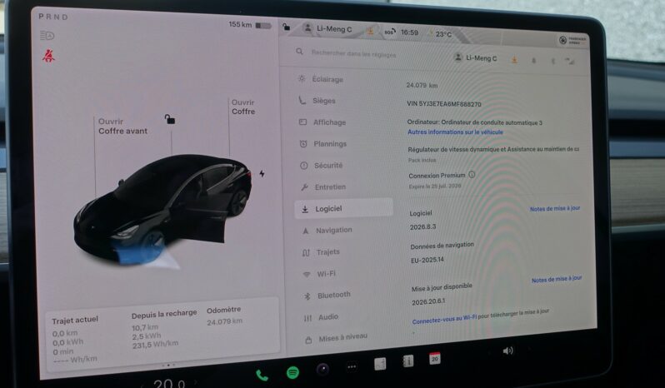The width and height of the screenshot is (665, 388).
Task: Open the three-dots app launcher
Action: [x=352, y=367]
